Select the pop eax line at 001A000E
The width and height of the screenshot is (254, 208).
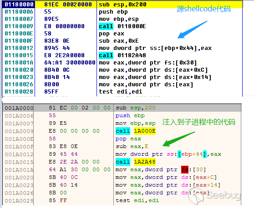coord(128,139)
